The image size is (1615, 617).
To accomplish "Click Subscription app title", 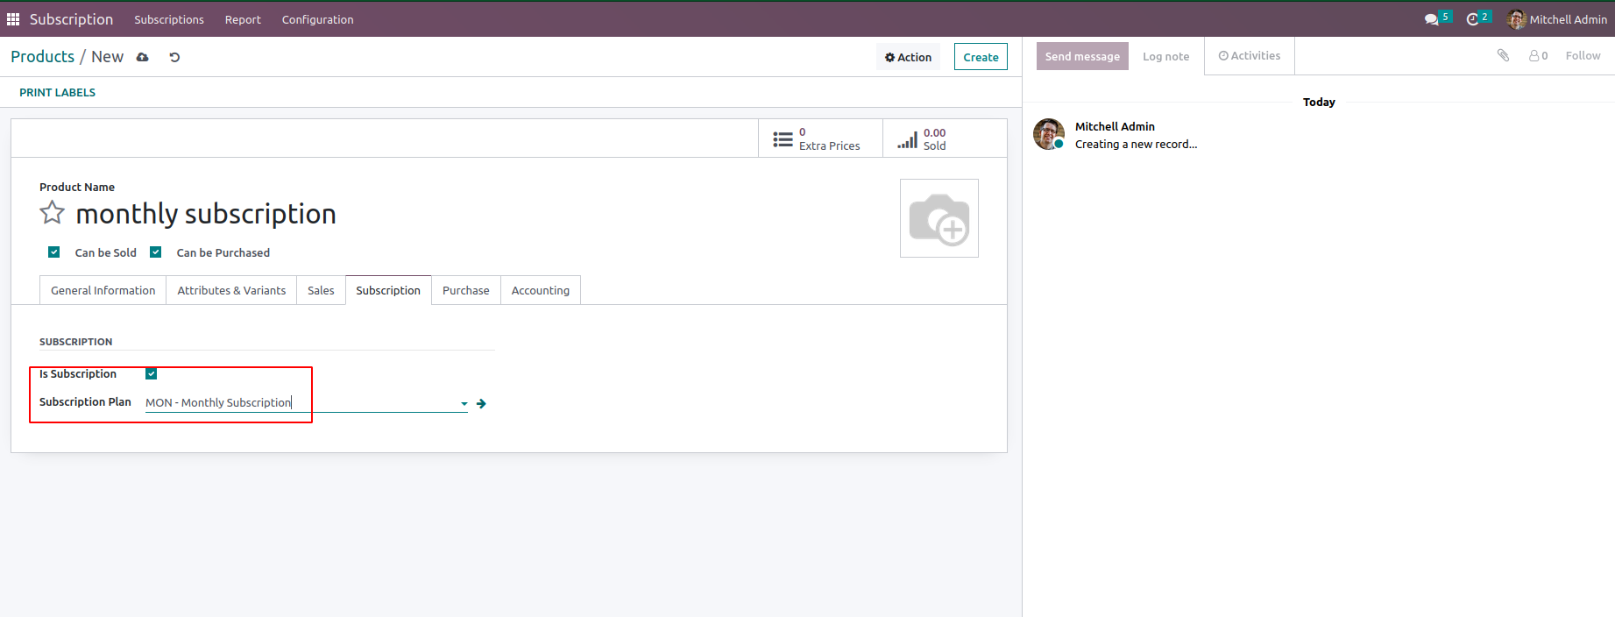I will 71,19.
